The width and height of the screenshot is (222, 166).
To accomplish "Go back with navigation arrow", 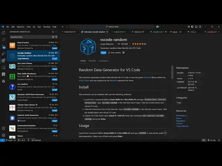I will pos(63,27).
